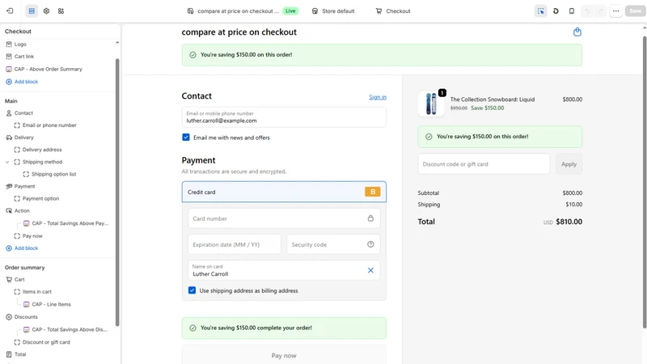This screenshot has height=364, width=647.
Task: Click the Discount code or gift card field
Action: pyautogui.click(x=484, y=164)
